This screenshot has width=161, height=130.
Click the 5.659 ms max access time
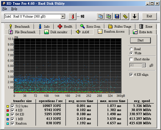(114, 119)
